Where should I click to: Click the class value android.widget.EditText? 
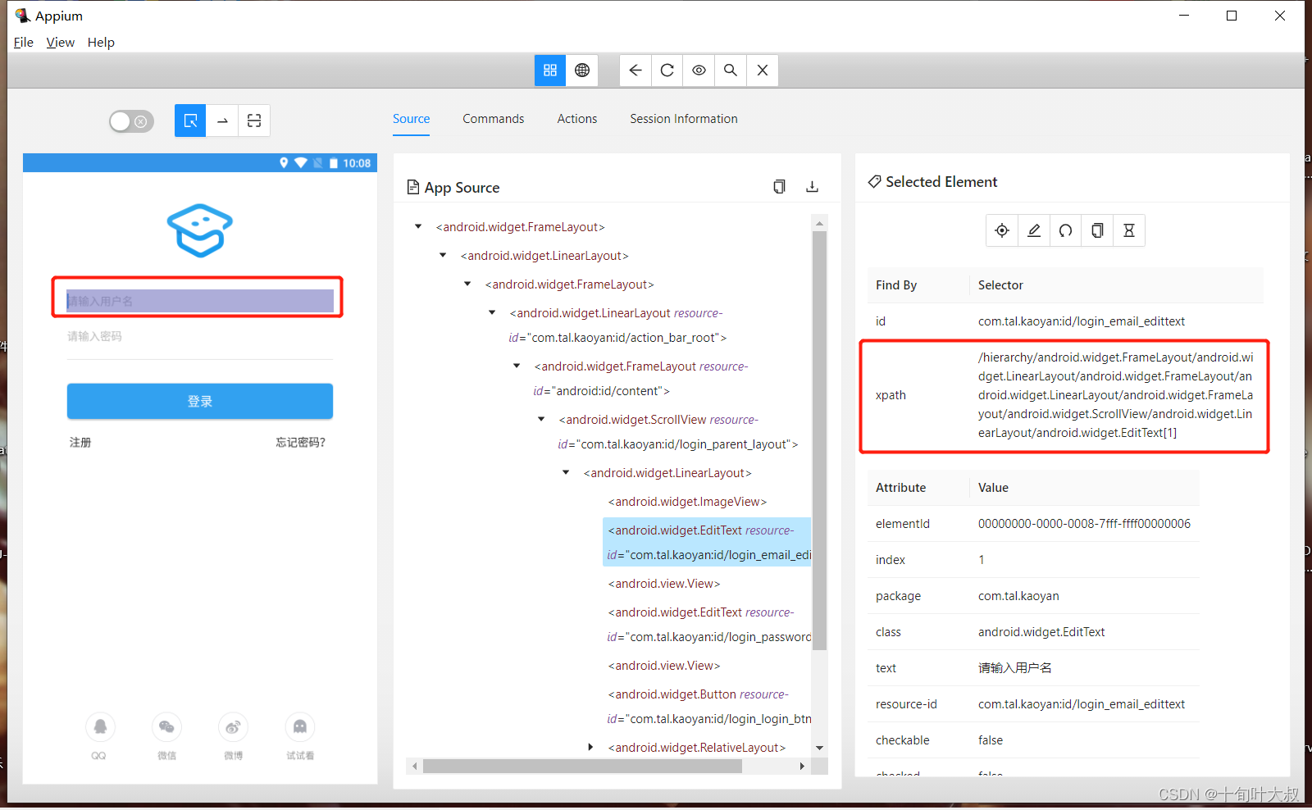point(1041,632)
